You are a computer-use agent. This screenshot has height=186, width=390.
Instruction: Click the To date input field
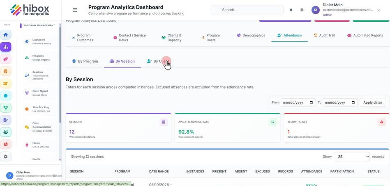point(340,102)
